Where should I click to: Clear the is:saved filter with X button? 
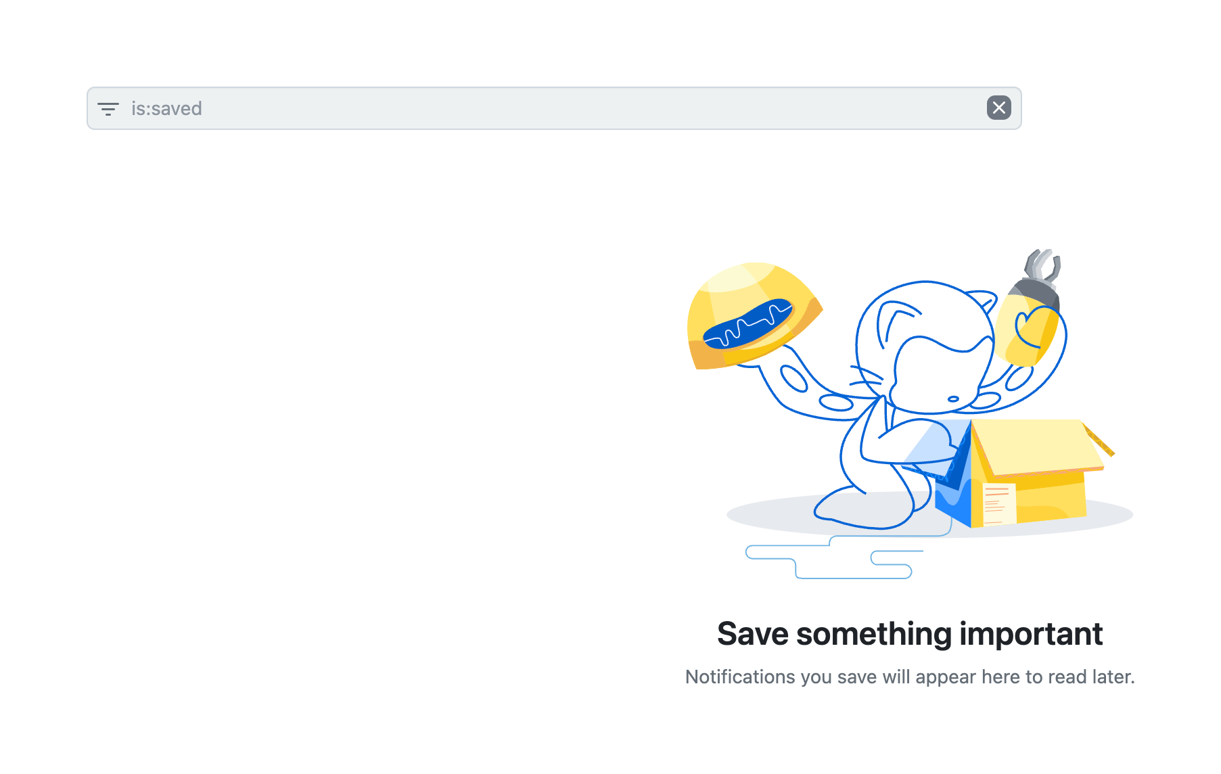pos(998,108)
